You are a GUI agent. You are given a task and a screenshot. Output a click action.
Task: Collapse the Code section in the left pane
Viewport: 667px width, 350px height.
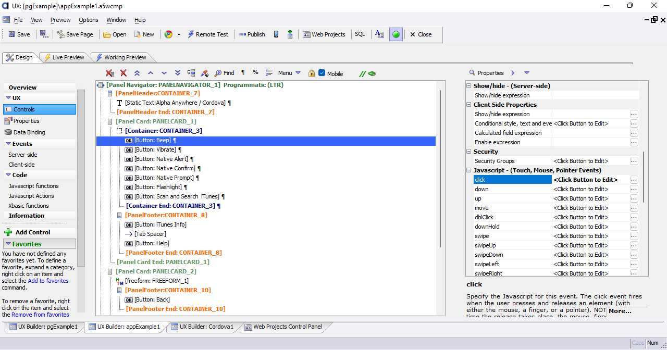click(8, 175)
